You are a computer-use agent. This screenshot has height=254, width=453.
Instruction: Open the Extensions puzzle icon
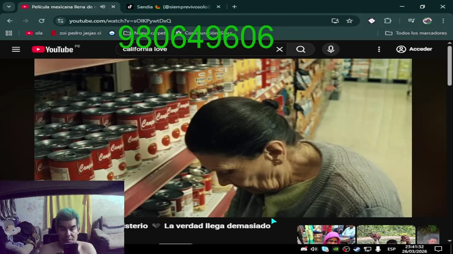388,21
